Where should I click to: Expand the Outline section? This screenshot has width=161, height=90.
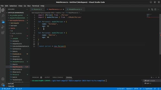point(18,84)
